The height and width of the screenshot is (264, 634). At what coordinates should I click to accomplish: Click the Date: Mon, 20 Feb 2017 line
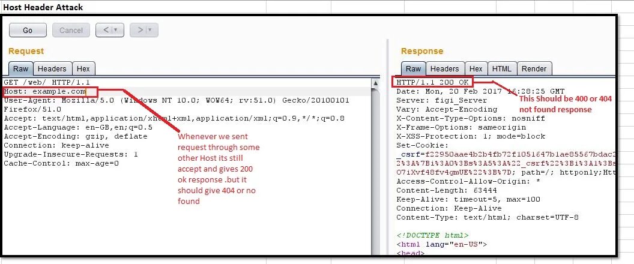point(480,91)
